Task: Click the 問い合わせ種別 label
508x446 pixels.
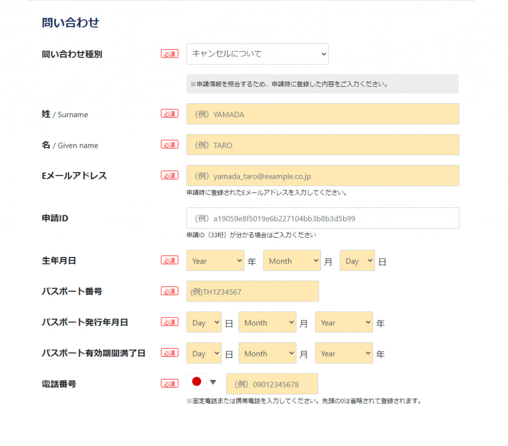Action: click(x=72, y=54)
